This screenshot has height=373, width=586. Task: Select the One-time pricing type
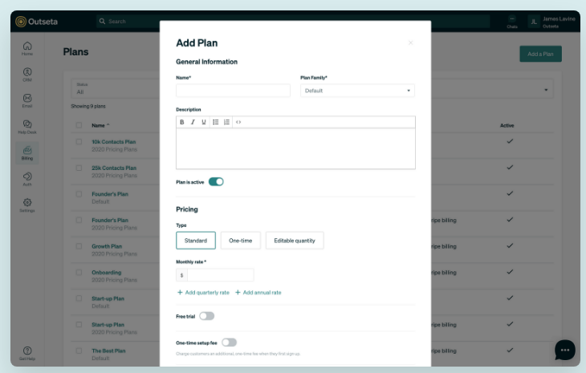click(x=240, y=241)
